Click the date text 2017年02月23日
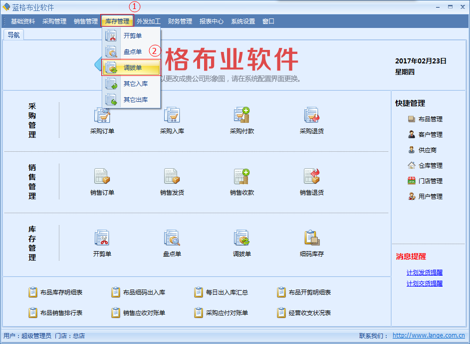 (421, 61)
